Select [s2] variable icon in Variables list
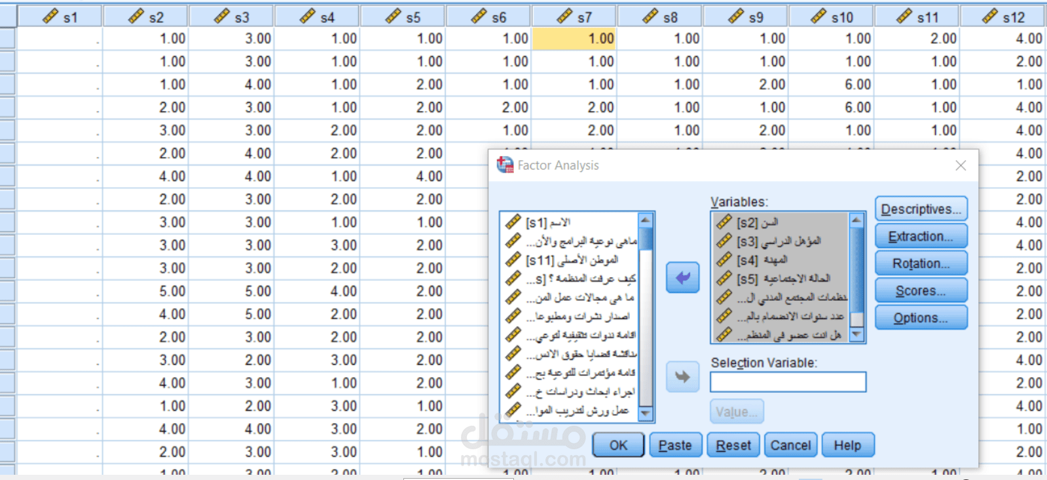1047x480 pixels. 724,222
